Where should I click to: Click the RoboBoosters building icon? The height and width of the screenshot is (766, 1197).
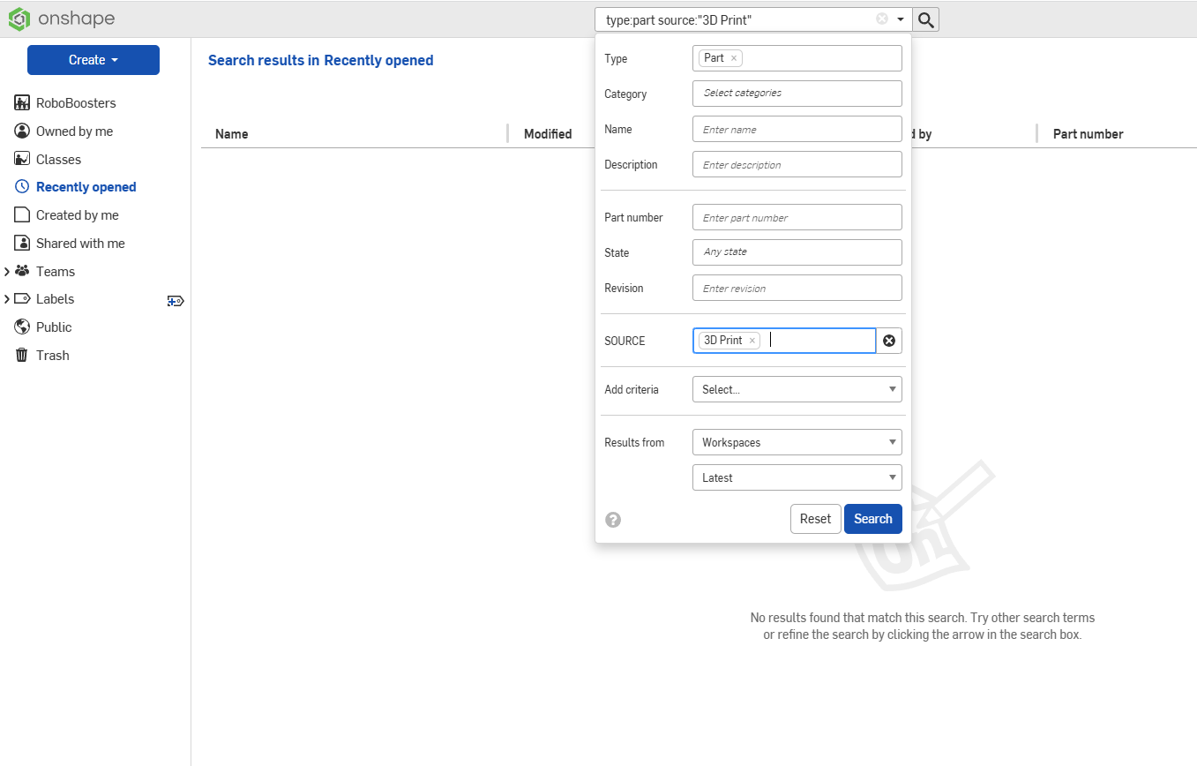tap(22, 103)
